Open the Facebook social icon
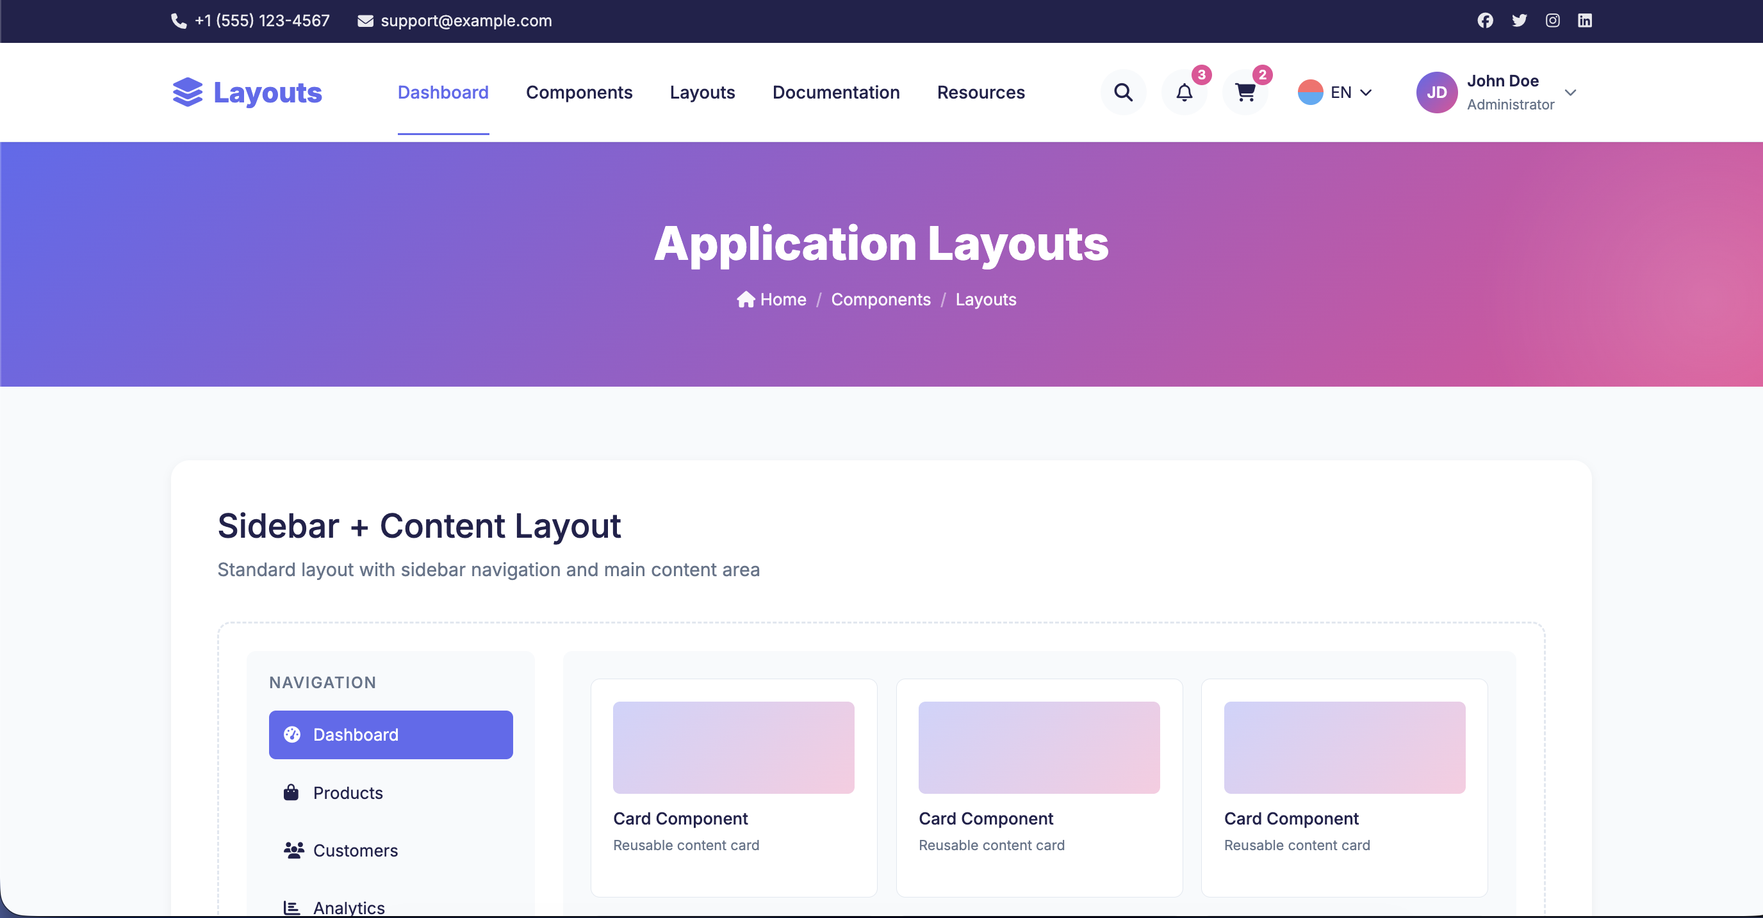This screenshot has width=1763, height=918. [x=1485, y=20]
